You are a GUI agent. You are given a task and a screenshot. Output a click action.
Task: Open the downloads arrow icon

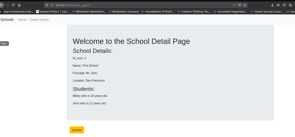click(272, 5)
